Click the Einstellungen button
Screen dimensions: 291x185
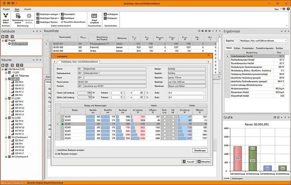[200, 150]
